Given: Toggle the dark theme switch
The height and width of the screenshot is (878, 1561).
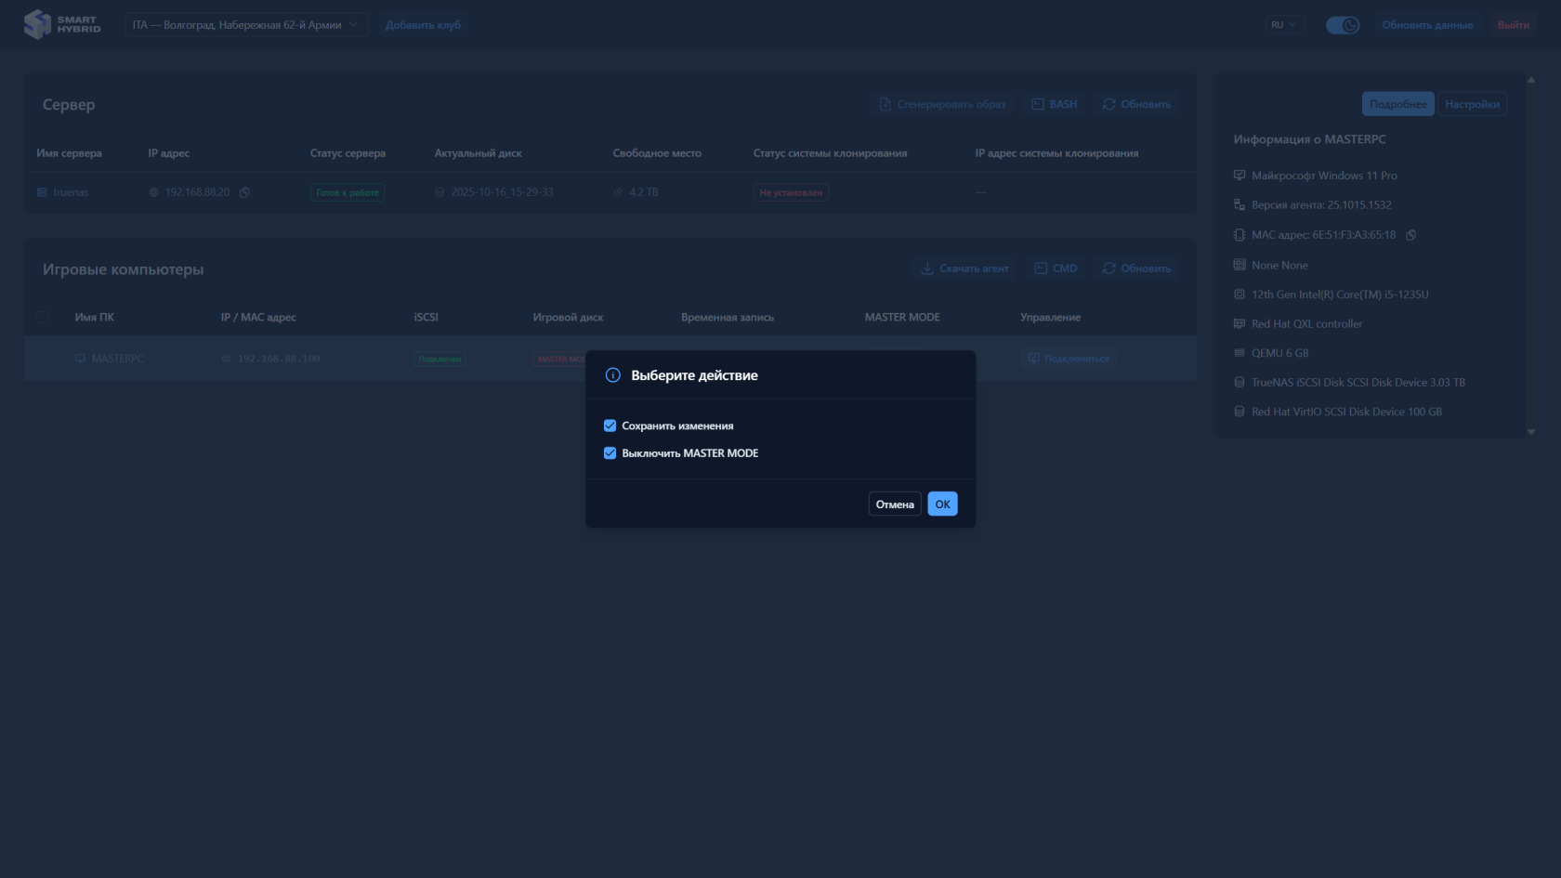Looking at the screenshot, I should coord(1342,25).
